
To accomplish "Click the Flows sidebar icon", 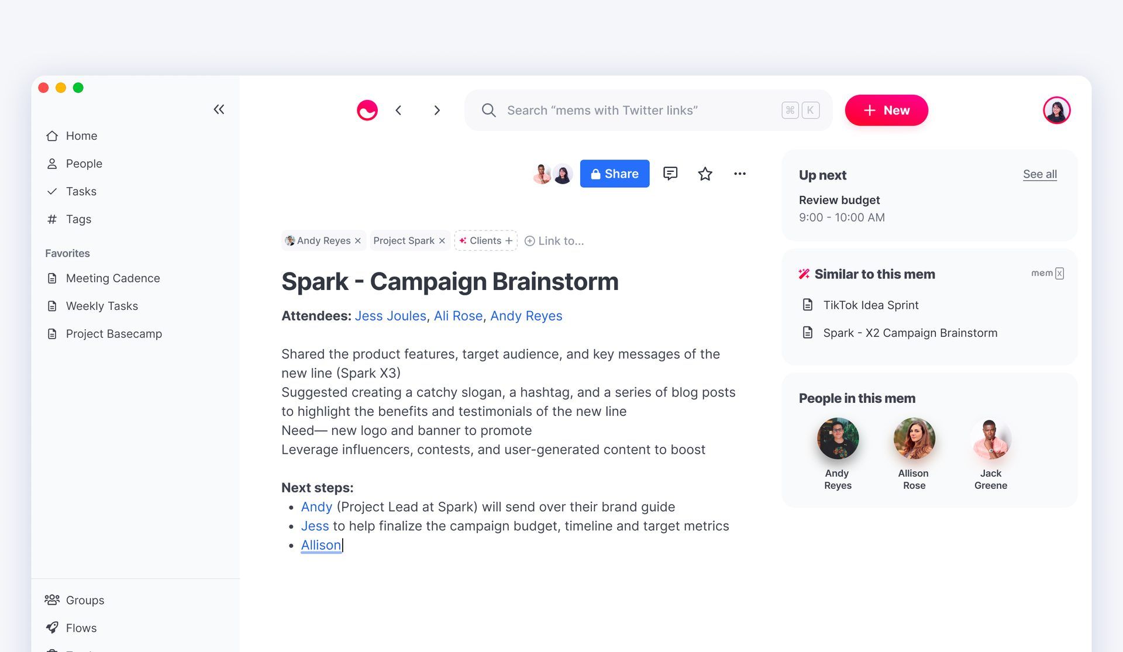I will tap(52, 627).
